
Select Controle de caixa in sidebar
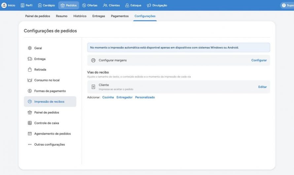(50, 123)
